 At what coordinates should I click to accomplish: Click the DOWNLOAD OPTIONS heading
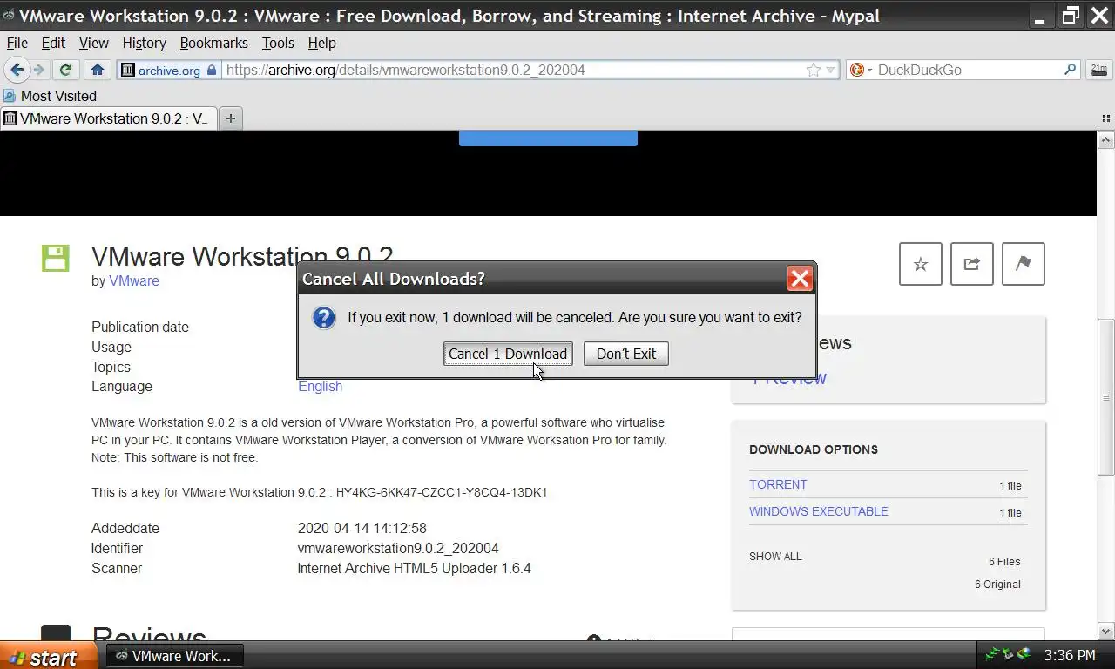(814, 449)
